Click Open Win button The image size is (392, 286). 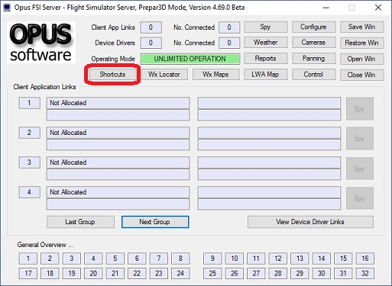coord(361,59)
